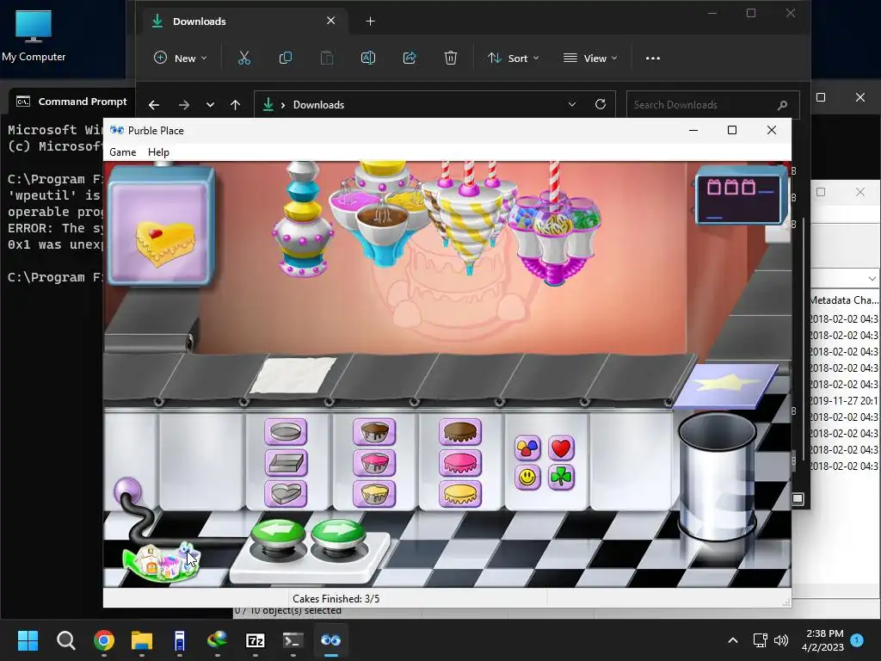The image size is (881, 661).
Task: Click the Purble Place home village icon
Action: [161, 562]
